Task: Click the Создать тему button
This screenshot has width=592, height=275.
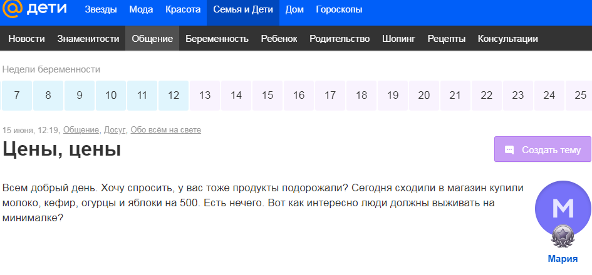Action: (x=543, y=149)
